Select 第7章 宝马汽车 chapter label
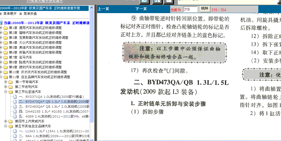This screenshot has height=141, width=281. tap(21, 57)
